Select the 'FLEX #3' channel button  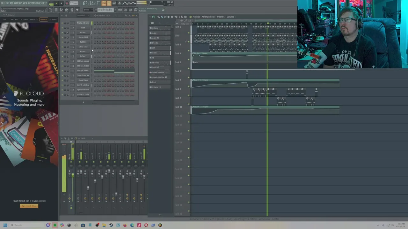tap(83, 32)
